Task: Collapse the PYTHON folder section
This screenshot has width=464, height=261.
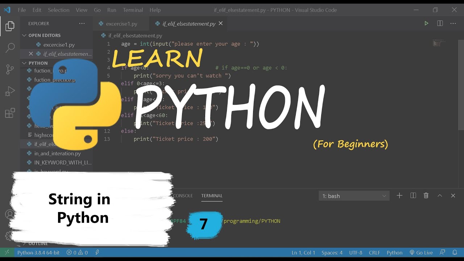Action: 38,63
